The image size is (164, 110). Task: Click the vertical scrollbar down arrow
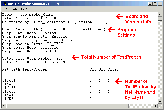point(160,102)
